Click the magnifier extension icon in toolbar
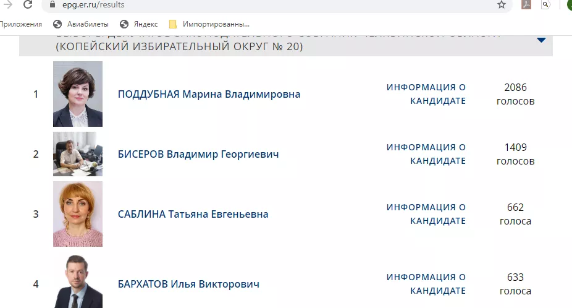The width and height of the screenshot is (572, 308). click(545, 5)
